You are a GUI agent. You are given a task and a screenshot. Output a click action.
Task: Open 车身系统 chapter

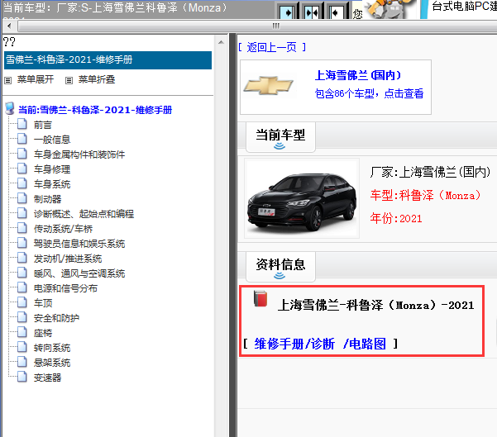tap(52, 184)
